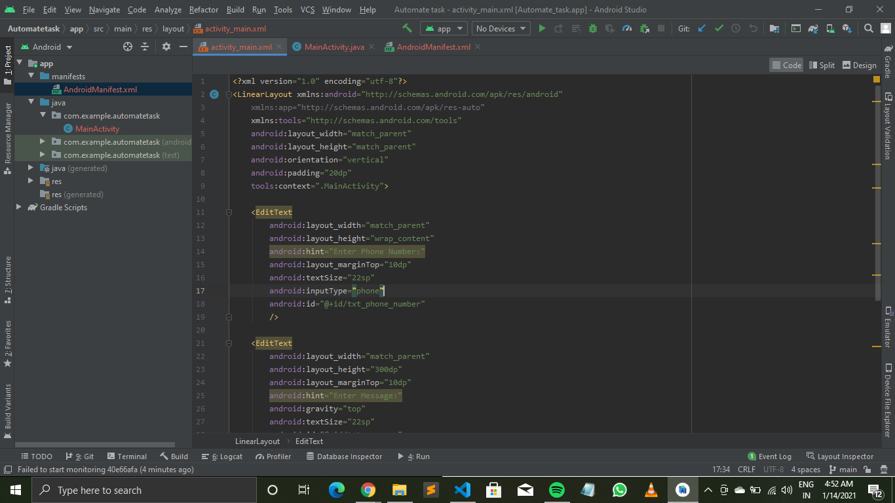Click the Git Commit checkmark icon
The height and width of the screenshot is (503, 895).
[x=719, y=28]
